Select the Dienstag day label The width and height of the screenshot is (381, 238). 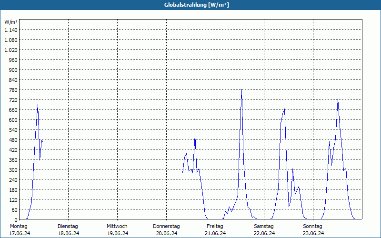point(68,227)
